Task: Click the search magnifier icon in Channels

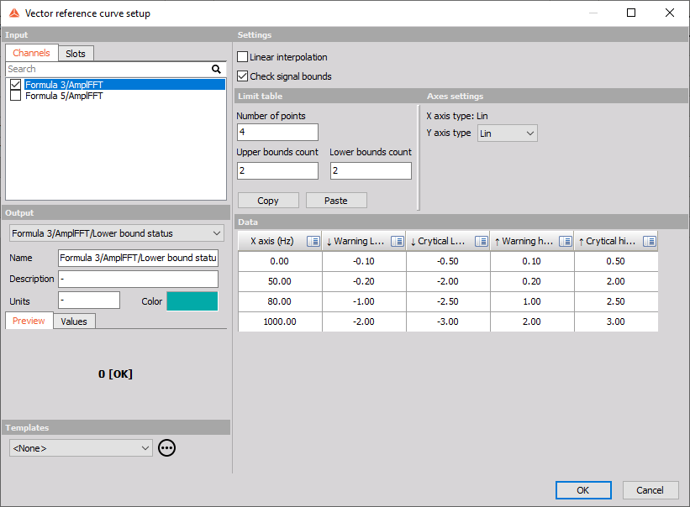Action: coord(216,70)
